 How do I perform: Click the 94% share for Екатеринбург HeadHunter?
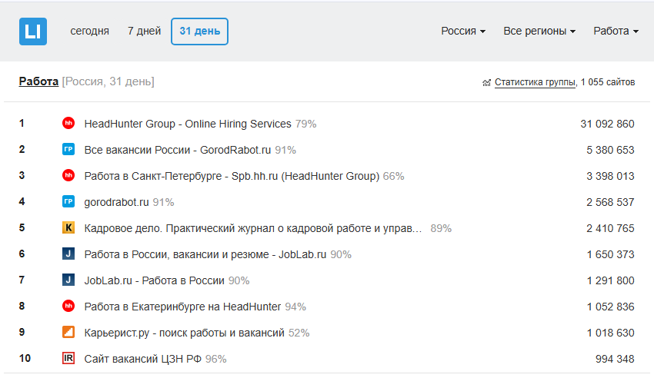click(295, 307)
